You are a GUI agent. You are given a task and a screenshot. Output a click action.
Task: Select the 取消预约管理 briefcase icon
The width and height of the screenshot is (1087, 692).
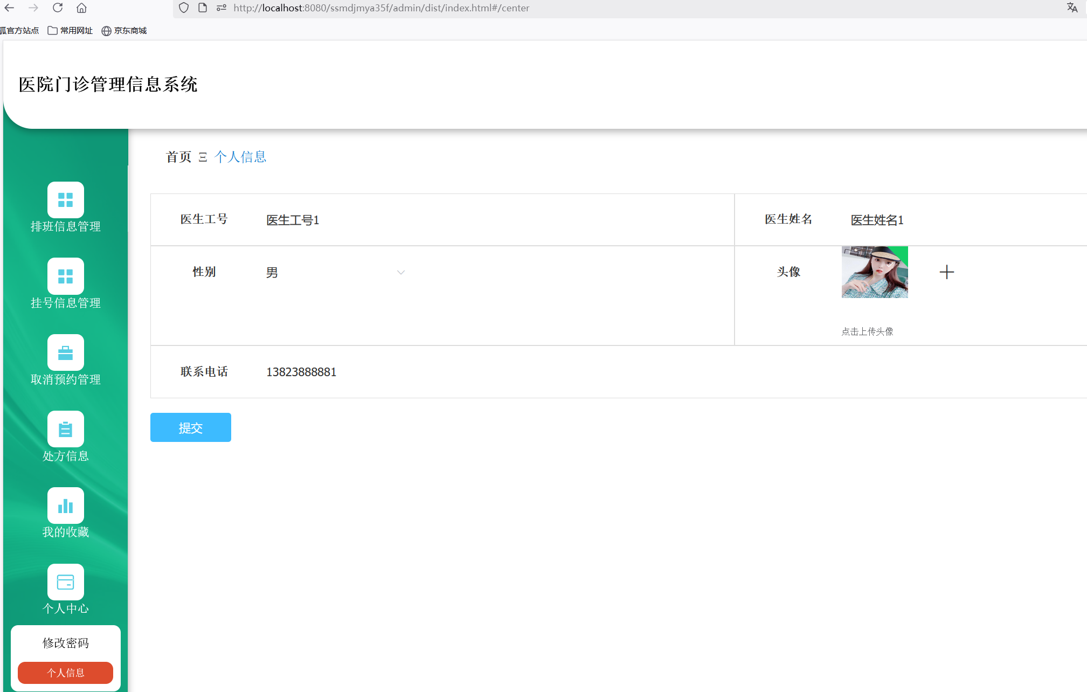[x=65, y=353]
